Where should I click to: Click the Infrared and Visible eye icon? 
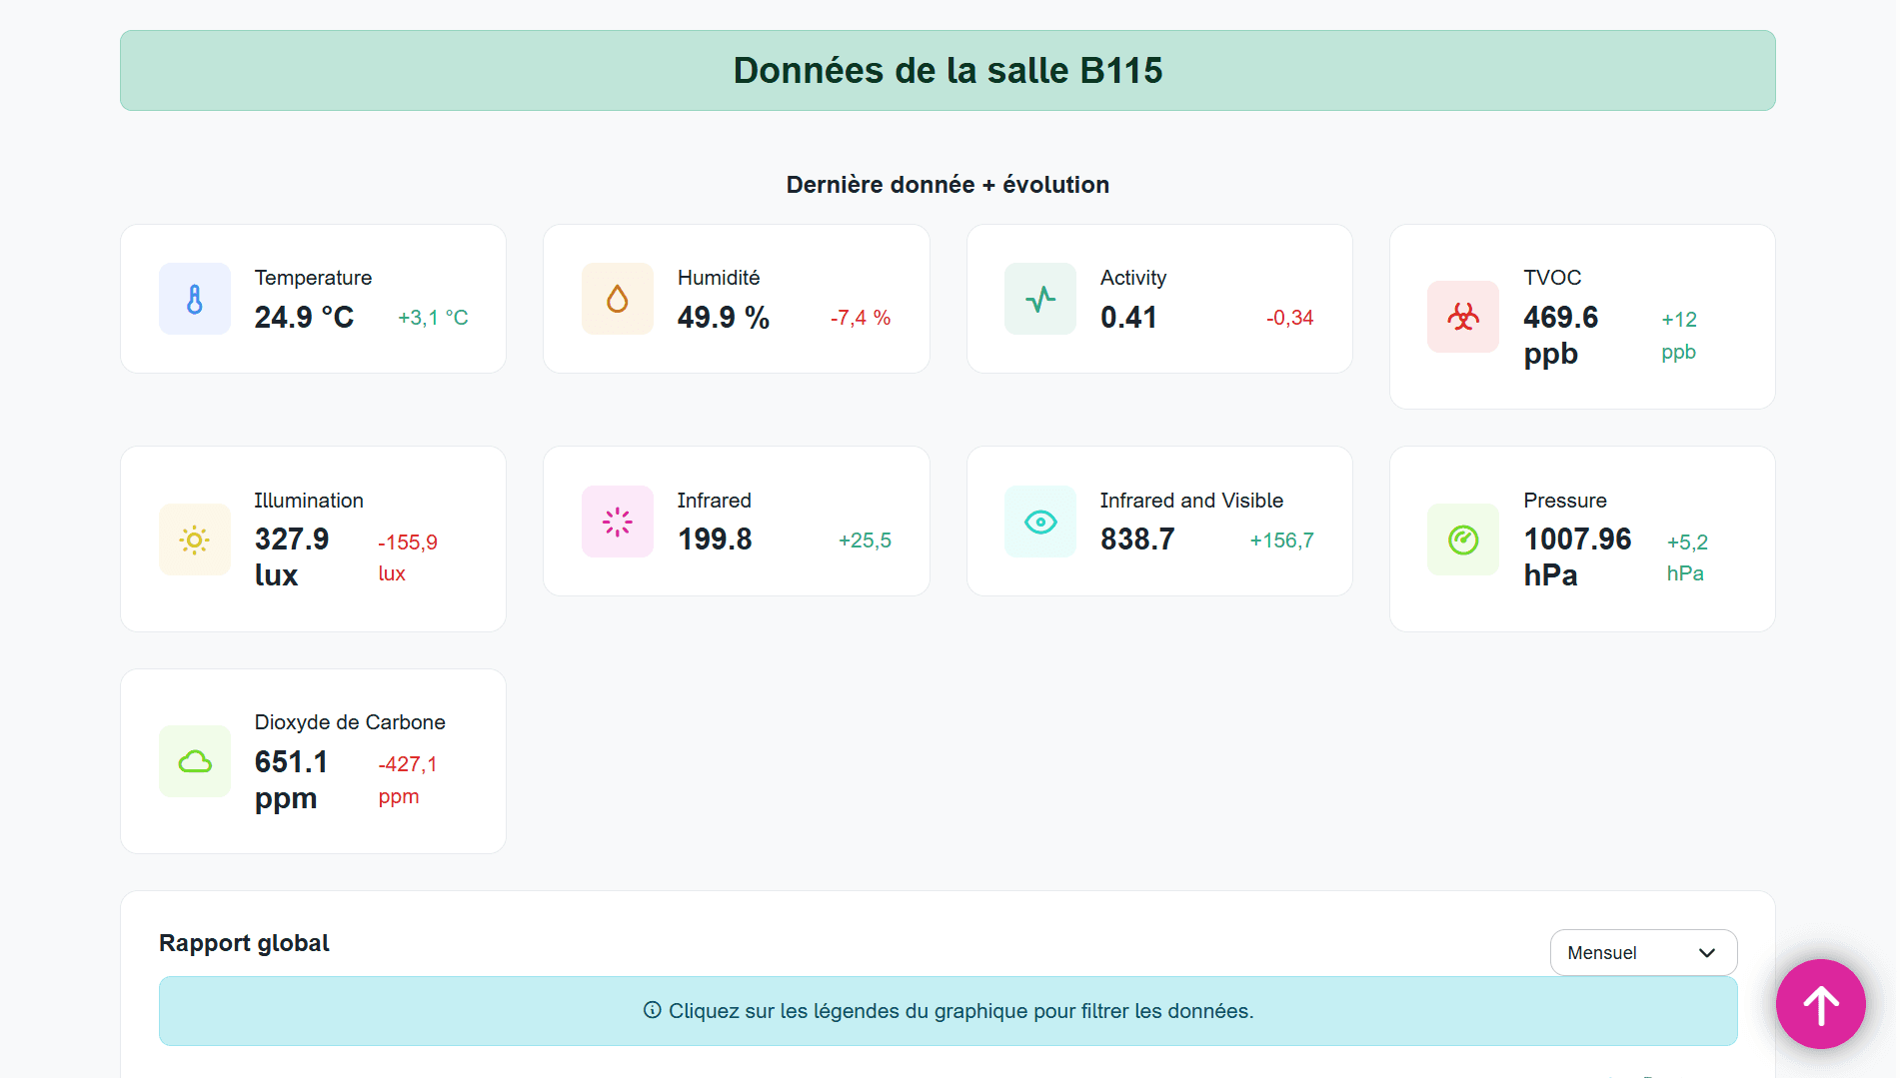tap(1039, 521)
